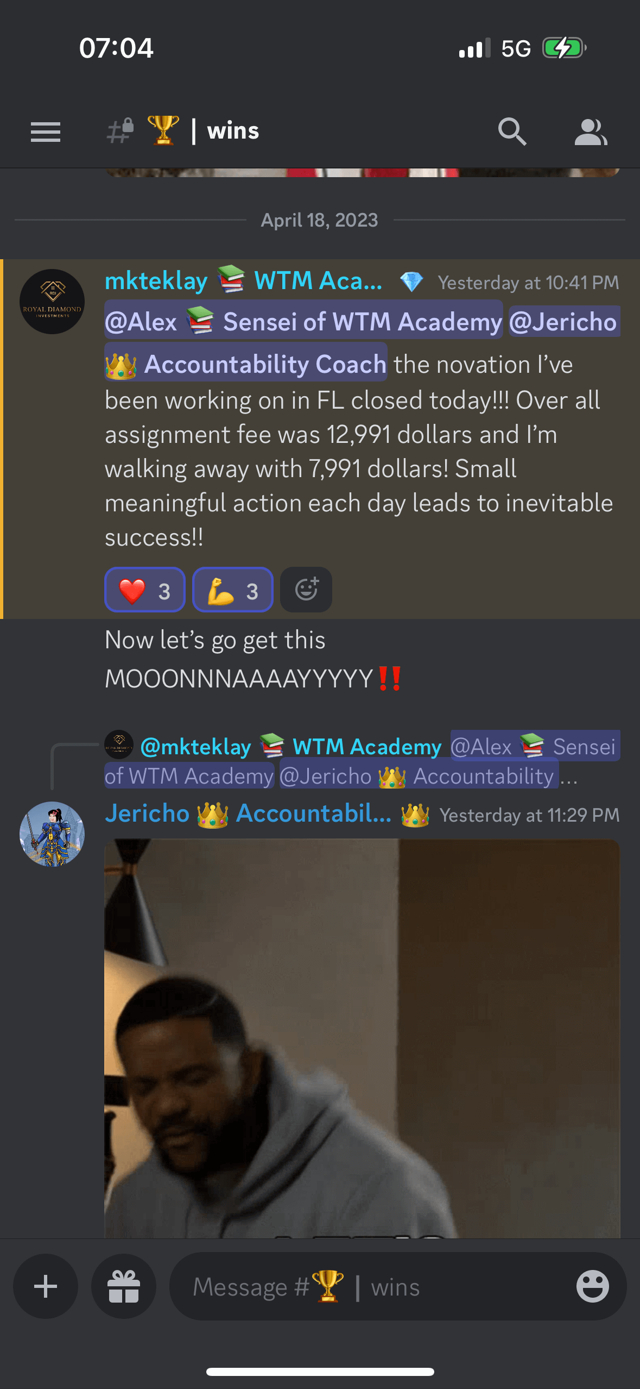Tap Jericho's knight avatar
The image size is (640, 1389).
pos(52,834)
